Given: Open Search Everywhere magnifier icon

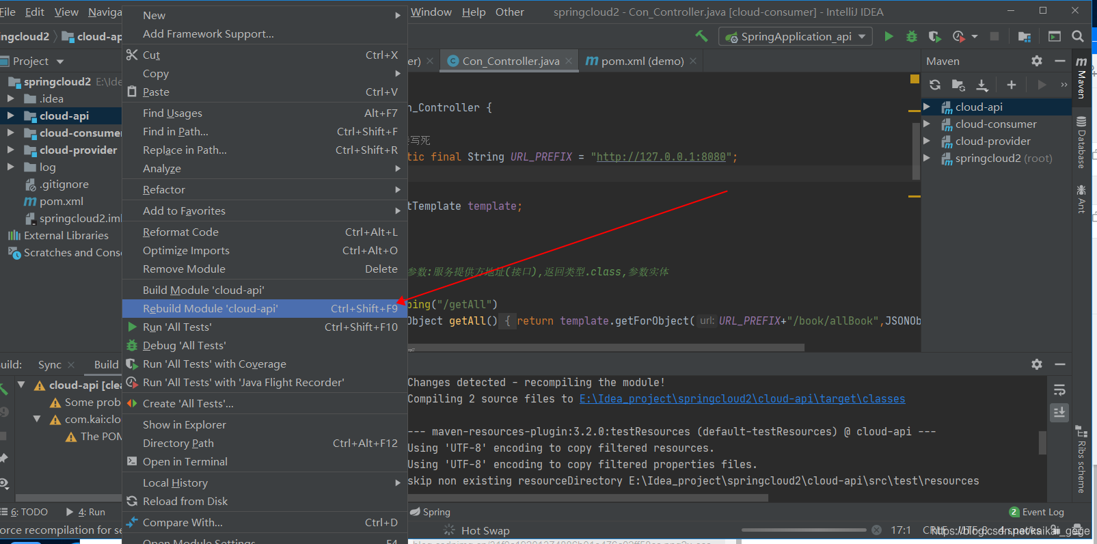Looking at the screenshot, I should [1078, 36].
